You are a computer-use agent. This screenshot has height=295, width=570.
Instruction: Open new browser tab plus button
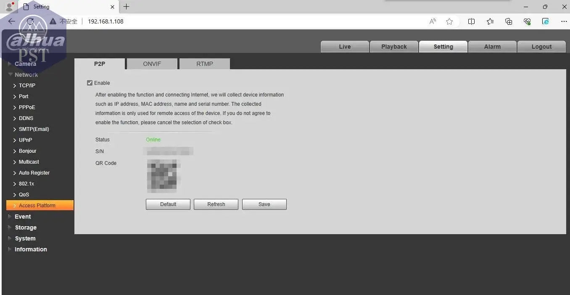pyautogui.click(x=126, y=7)
